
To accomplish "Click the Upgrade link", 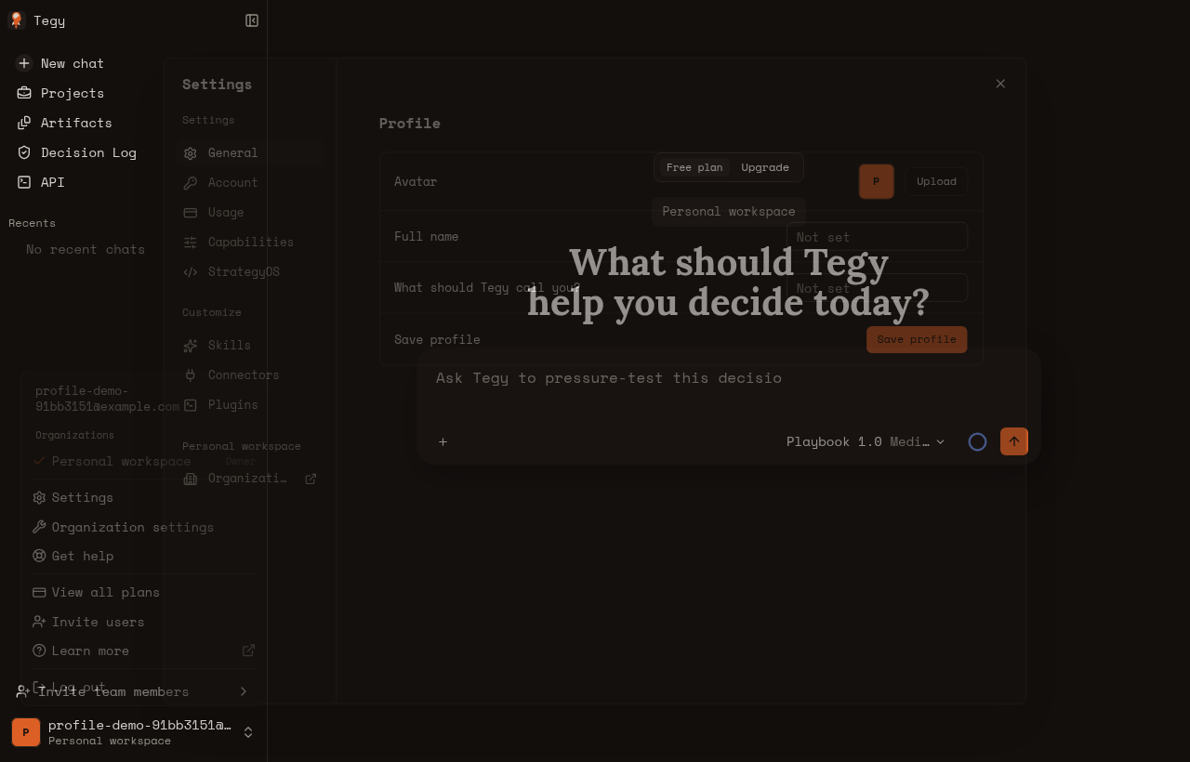I will 765,167.
